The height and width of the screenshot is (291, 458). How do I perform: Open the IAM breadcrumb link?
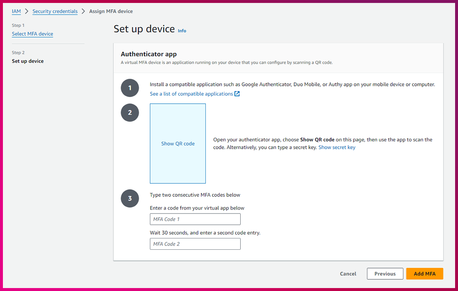click(16, 11)
